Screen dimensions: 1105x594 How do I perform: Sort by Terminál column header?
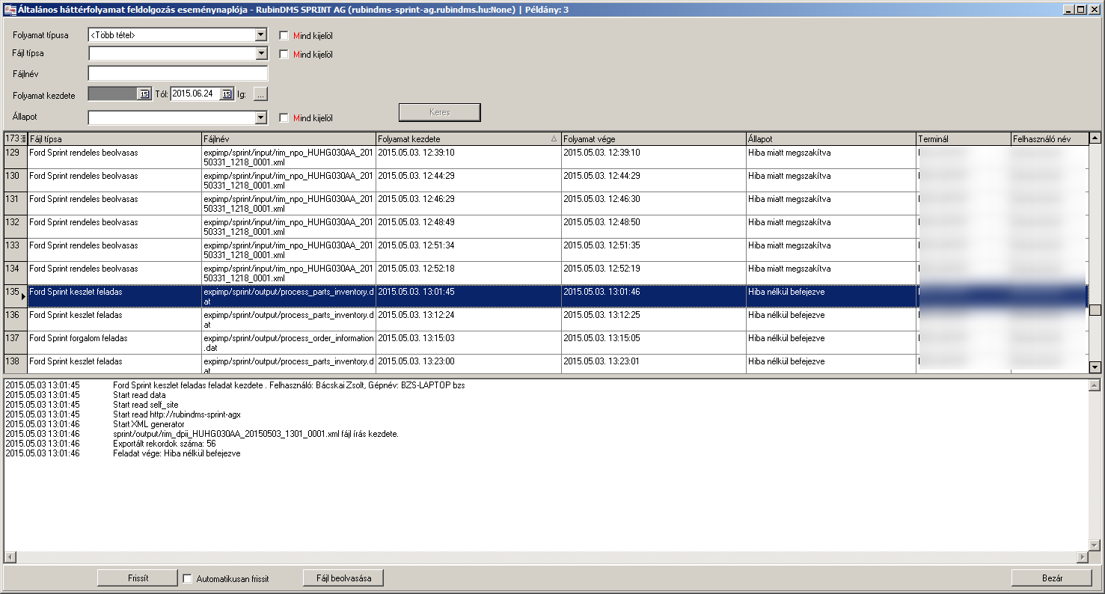(963, 139)
